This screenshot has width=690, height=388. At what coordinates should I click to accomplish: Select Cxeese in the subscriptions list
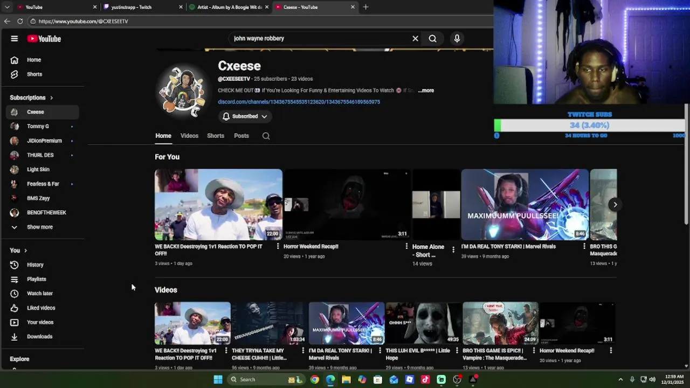42,112
